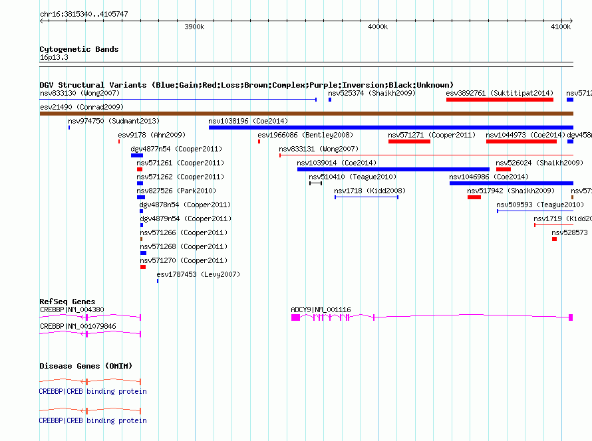Select the DGV Structural Variants track title
This screenshot has height=441, width=592.
[x=247, y=85]
